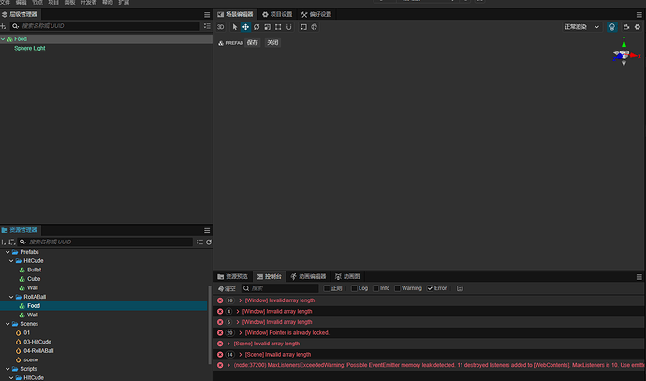The image size is (646, 381).
Task: Open the scene gizmo gear settings
Action: (x=638, y=27)
